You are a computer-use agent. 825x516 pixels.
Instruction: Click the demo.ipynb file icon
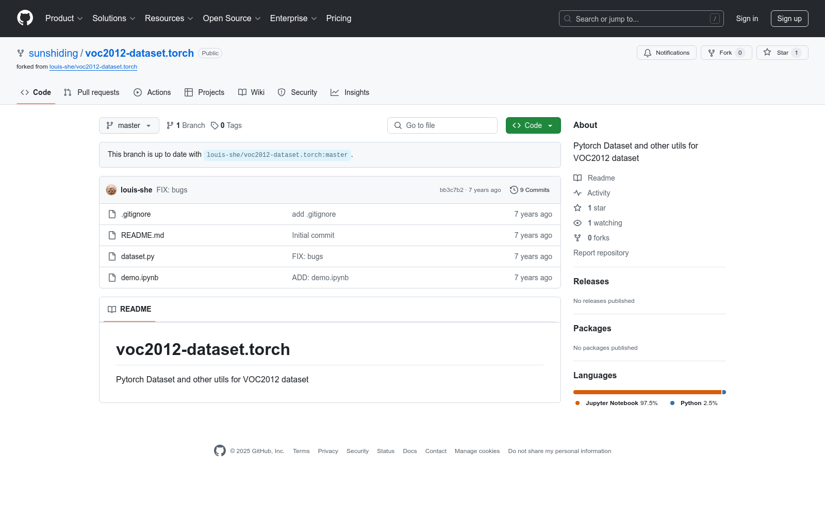[112, 278]
